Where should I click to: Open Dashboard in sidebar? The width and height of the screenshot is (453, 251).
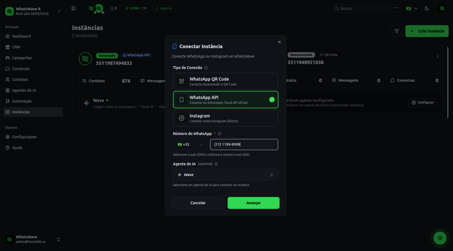tap(33, 36)
